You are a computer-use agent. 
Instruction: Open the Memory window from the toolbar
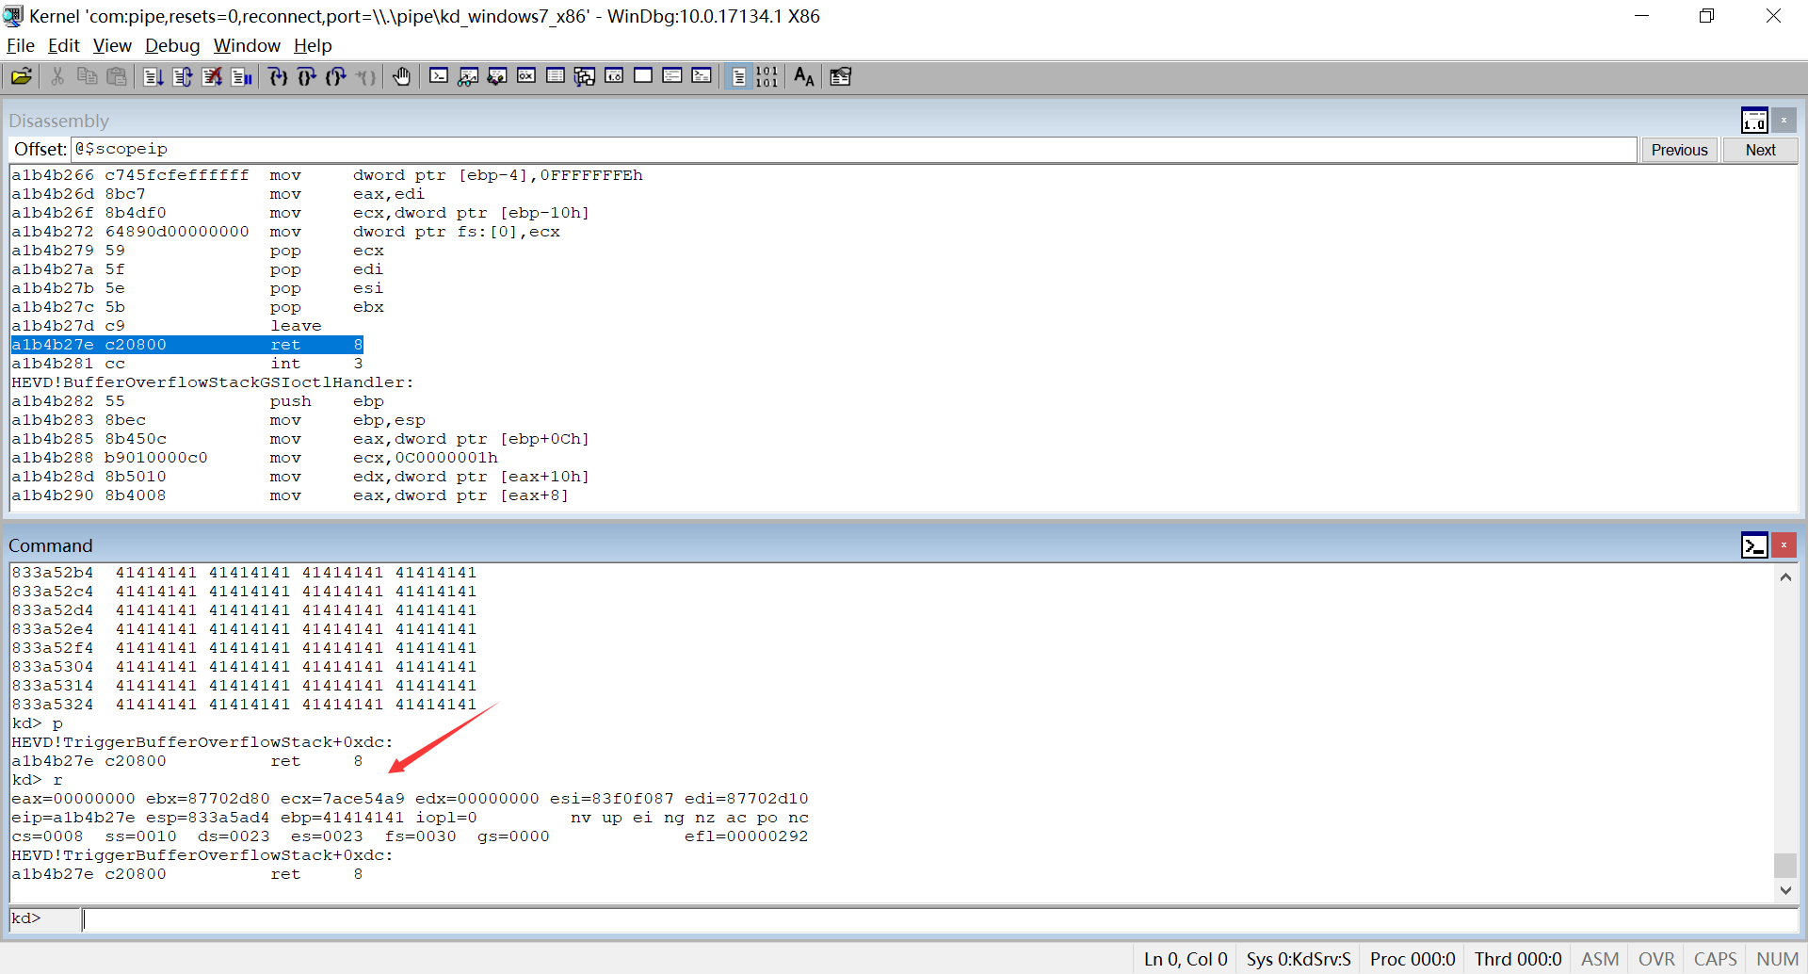(x=556, y=76)
